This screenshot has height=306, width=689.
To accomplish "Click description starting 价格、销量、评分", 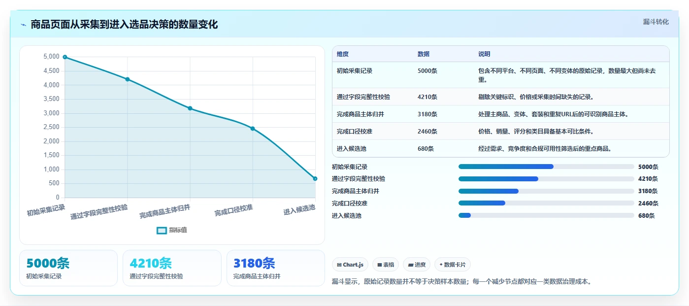I will coord(536,132).
